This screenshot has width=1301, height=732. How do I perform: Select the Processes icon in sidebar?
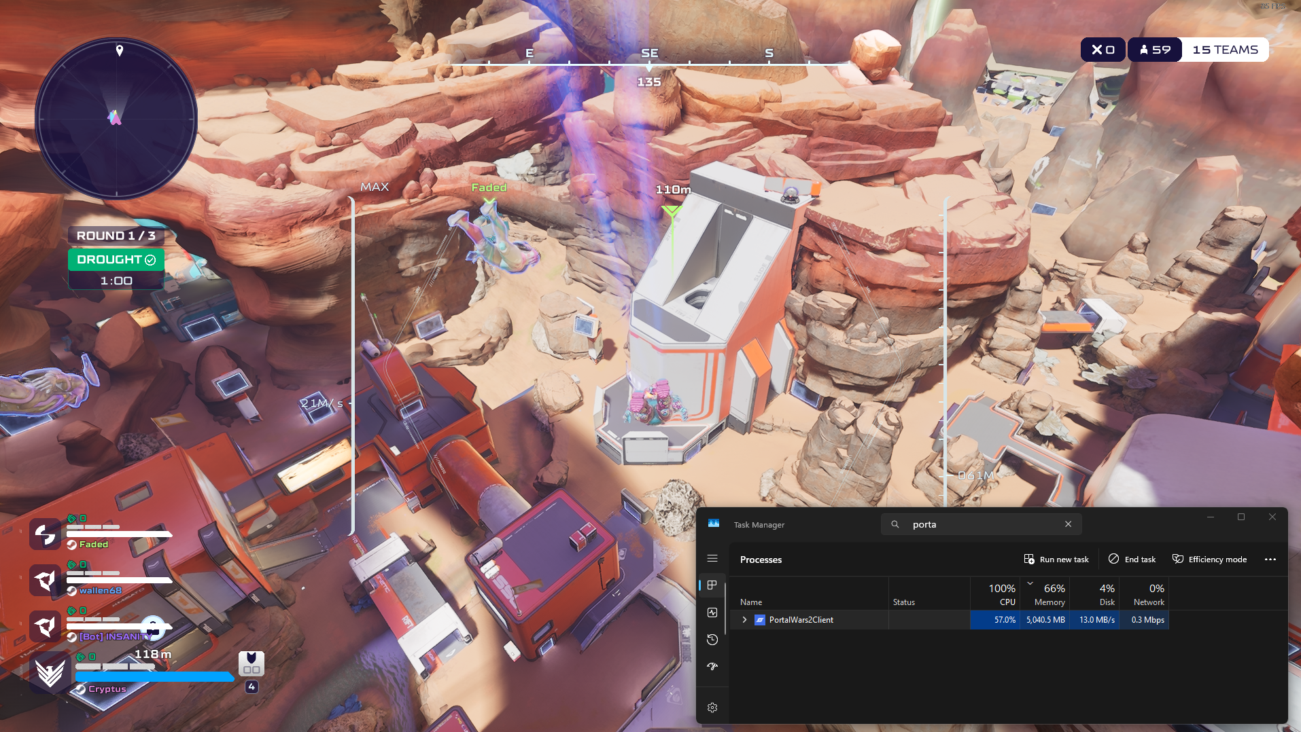point(712,585)
